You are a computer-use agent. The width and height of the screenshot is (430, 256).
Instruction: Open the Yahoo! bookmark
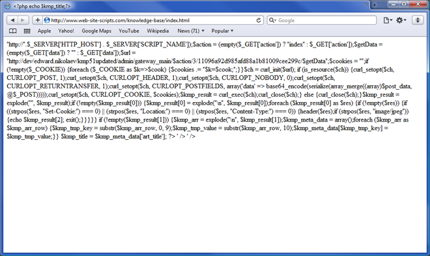tap(66, 31)
